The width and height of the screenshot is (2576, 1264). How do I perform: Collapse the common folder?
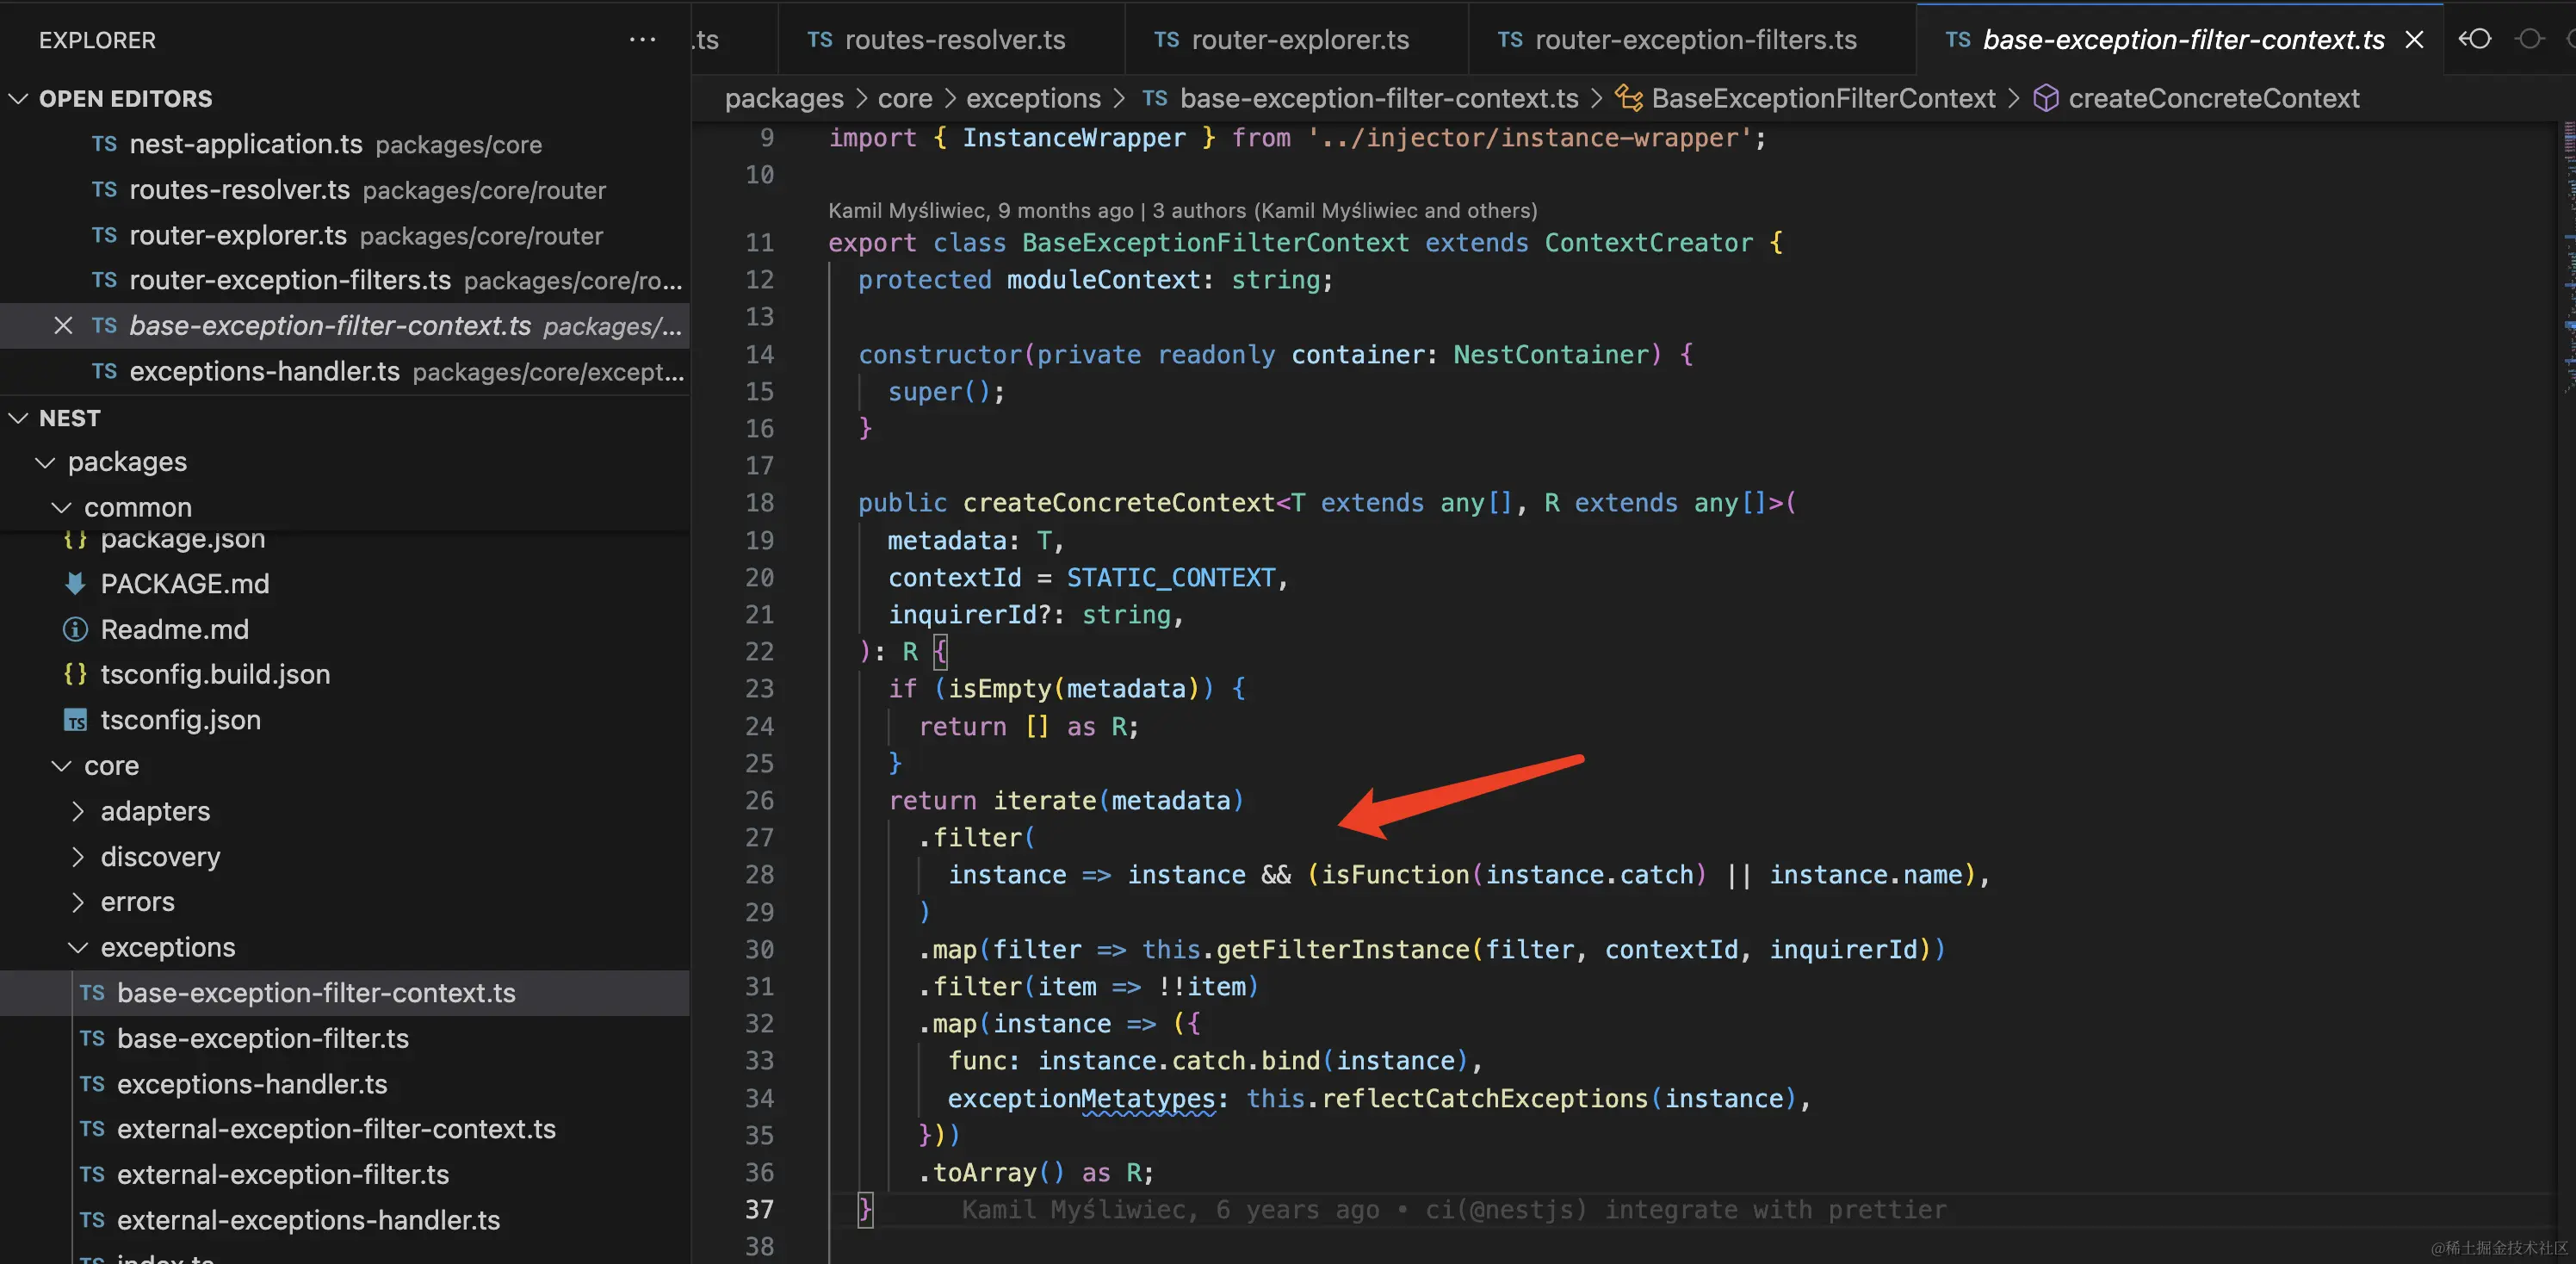pyautogui.click(x=61, y=508)
